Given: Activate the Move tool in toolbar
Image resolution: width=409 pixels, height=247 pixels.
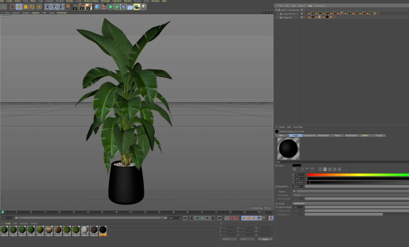Looking at the screenshot, I should [19, 7].
